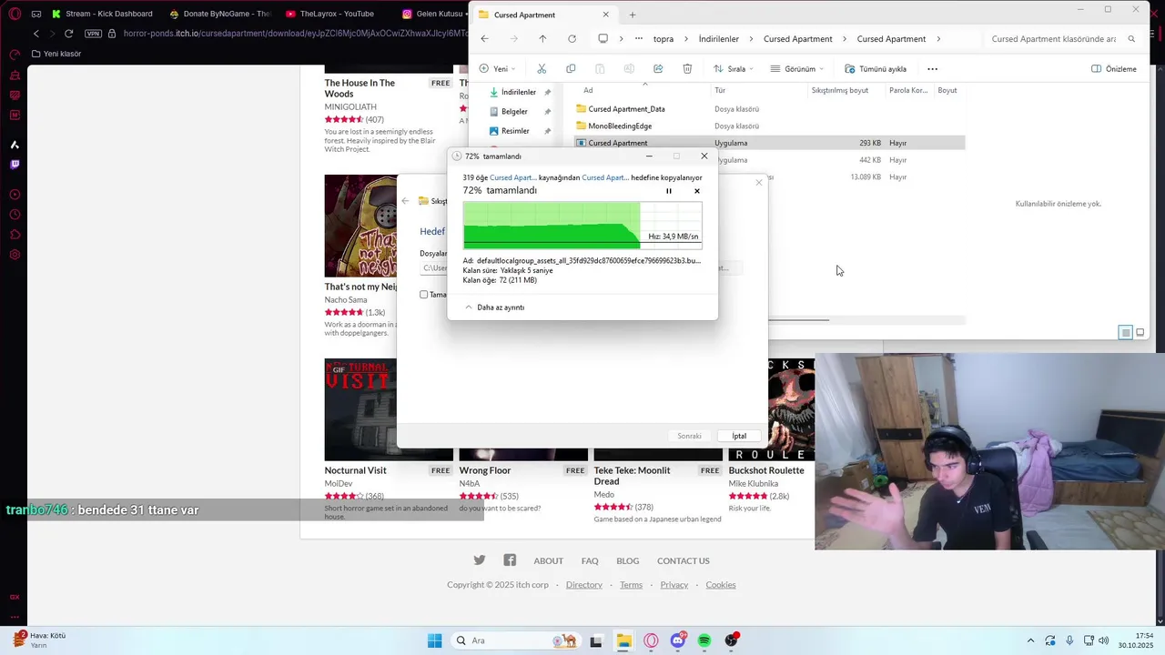The width and height of the screenshot is (1165, 655).
Task: Switch to Stream - Kick Dashboard tab
Action: coord(101,14)
